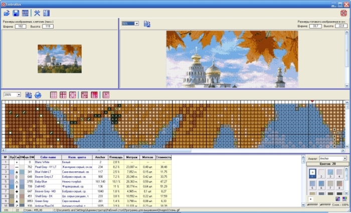Click the last grid mode icon in chart toolbar
Screen dimensions: 351x213
click(x=106, y=95)
